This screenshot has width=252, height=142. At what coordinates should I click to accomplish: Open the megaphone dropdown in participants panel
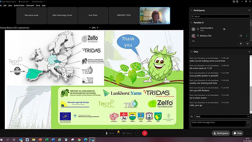(248, 44)
